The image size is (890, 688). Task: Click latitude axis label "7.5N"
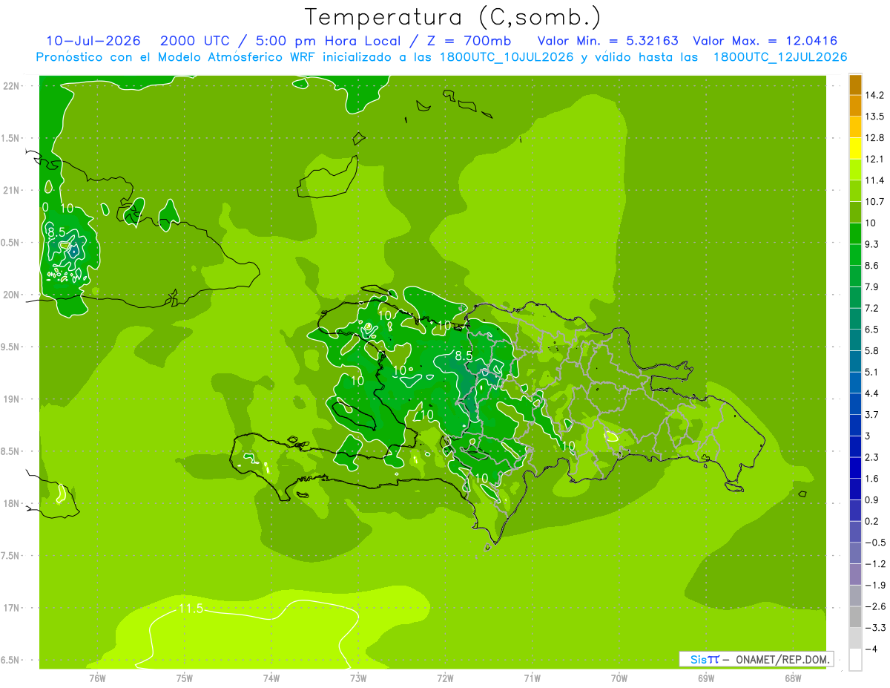[x=10, y=557]
